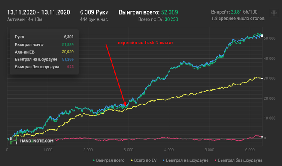
Task: Open the graph settings gear icon
Action: 274,13
